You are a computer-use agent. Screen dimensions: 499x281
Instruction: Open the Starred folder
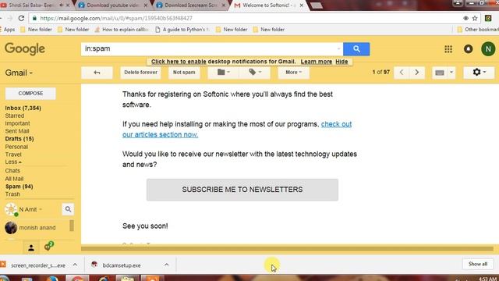click(x=15, y=116)
